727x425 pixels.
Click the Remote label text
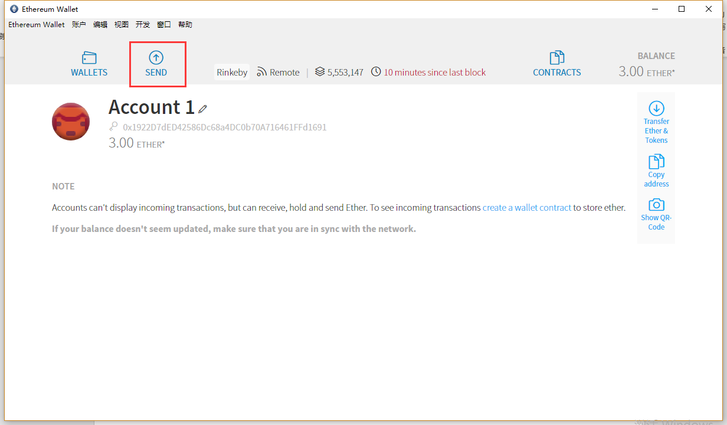coord(284,73)
